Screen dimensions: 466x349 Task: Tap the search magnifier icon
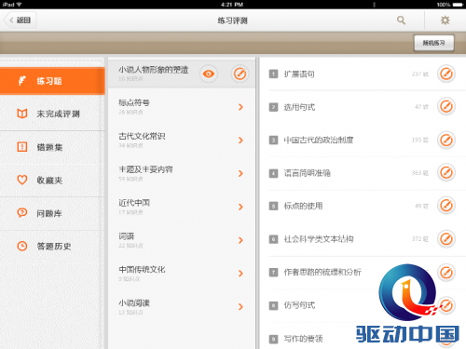pos(401,20)
